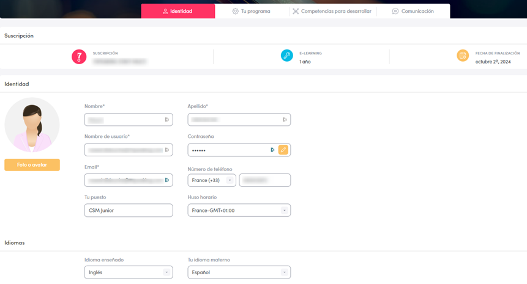The height and width of the screenshot is (284, 527).
Task: Focus the Apellido input field
Action: point(239,120)
